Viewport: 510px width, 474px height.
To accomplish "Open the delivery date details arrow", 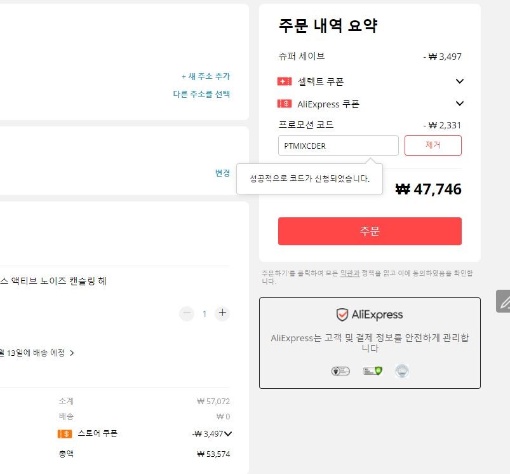I will [x=72, y=353].
